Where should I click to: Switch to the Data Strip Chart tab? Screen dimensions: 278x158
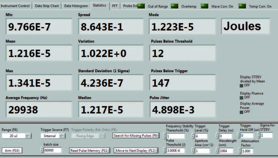coord(47,6)
